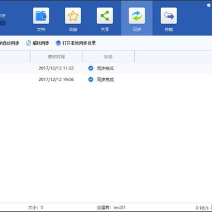Click the 打开本地同步目录 cube icon
Image resolution: width=212 pixels, height=212 pixels.
pos(58,43)
